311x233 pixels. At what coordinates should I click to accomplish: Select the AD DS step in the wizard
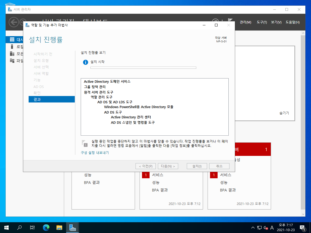pos(39,87)
